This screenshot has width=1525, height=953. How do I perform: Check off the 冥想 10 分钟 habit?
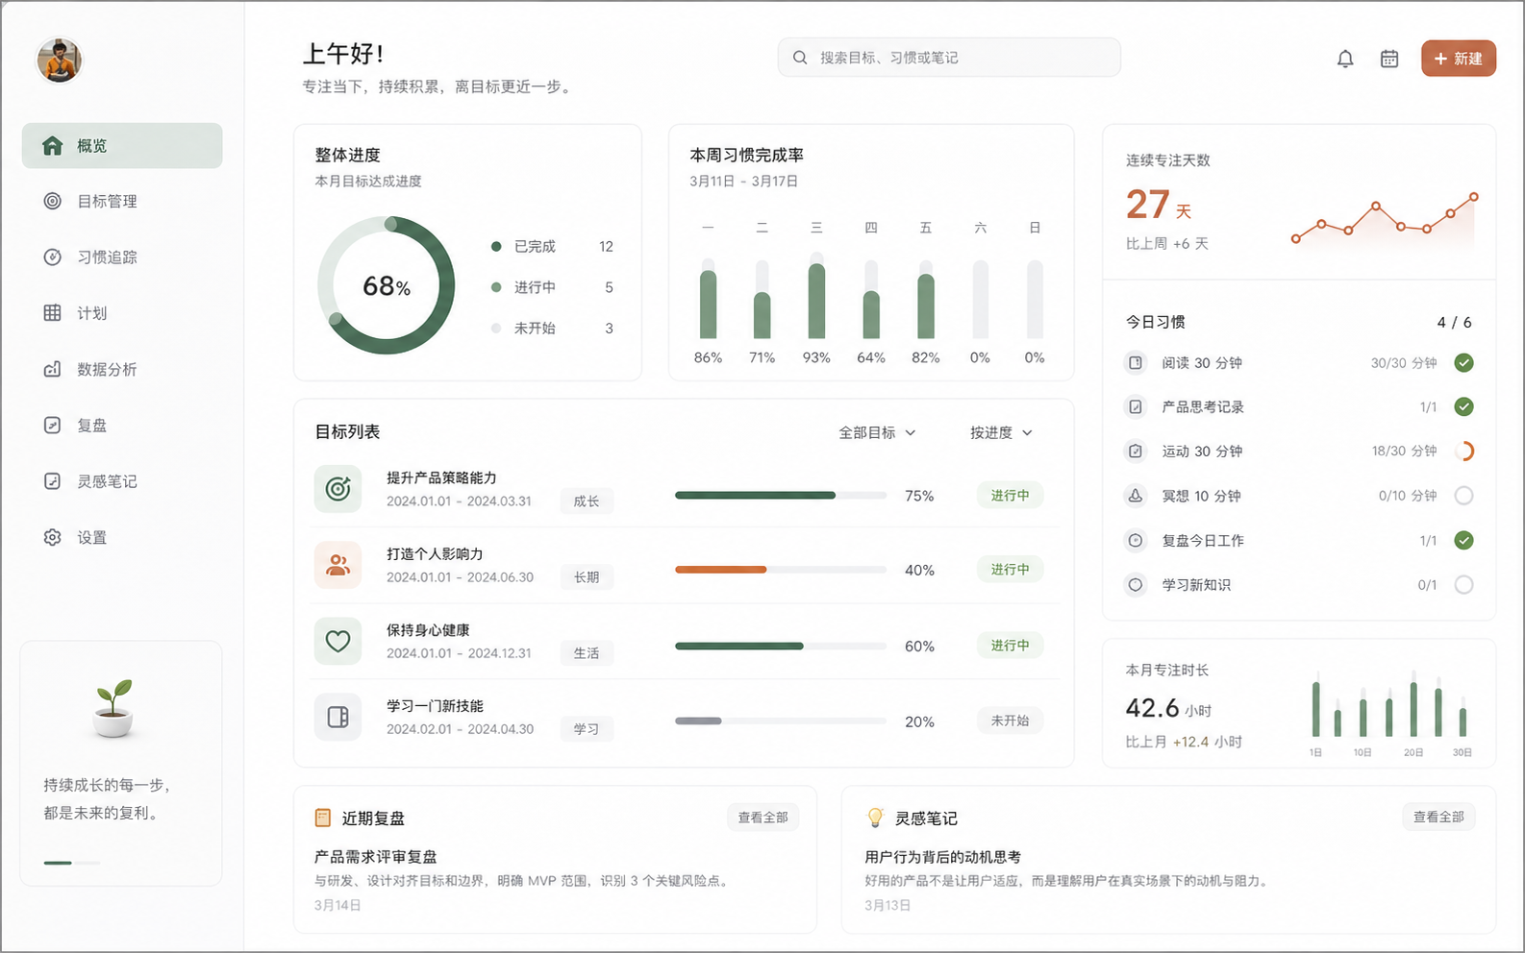(1463, 496)
